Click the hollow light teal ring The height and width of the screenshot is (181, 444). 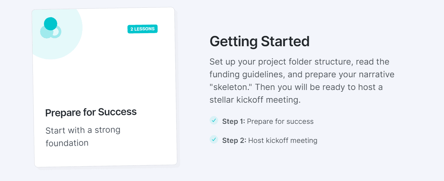(55, 32)
